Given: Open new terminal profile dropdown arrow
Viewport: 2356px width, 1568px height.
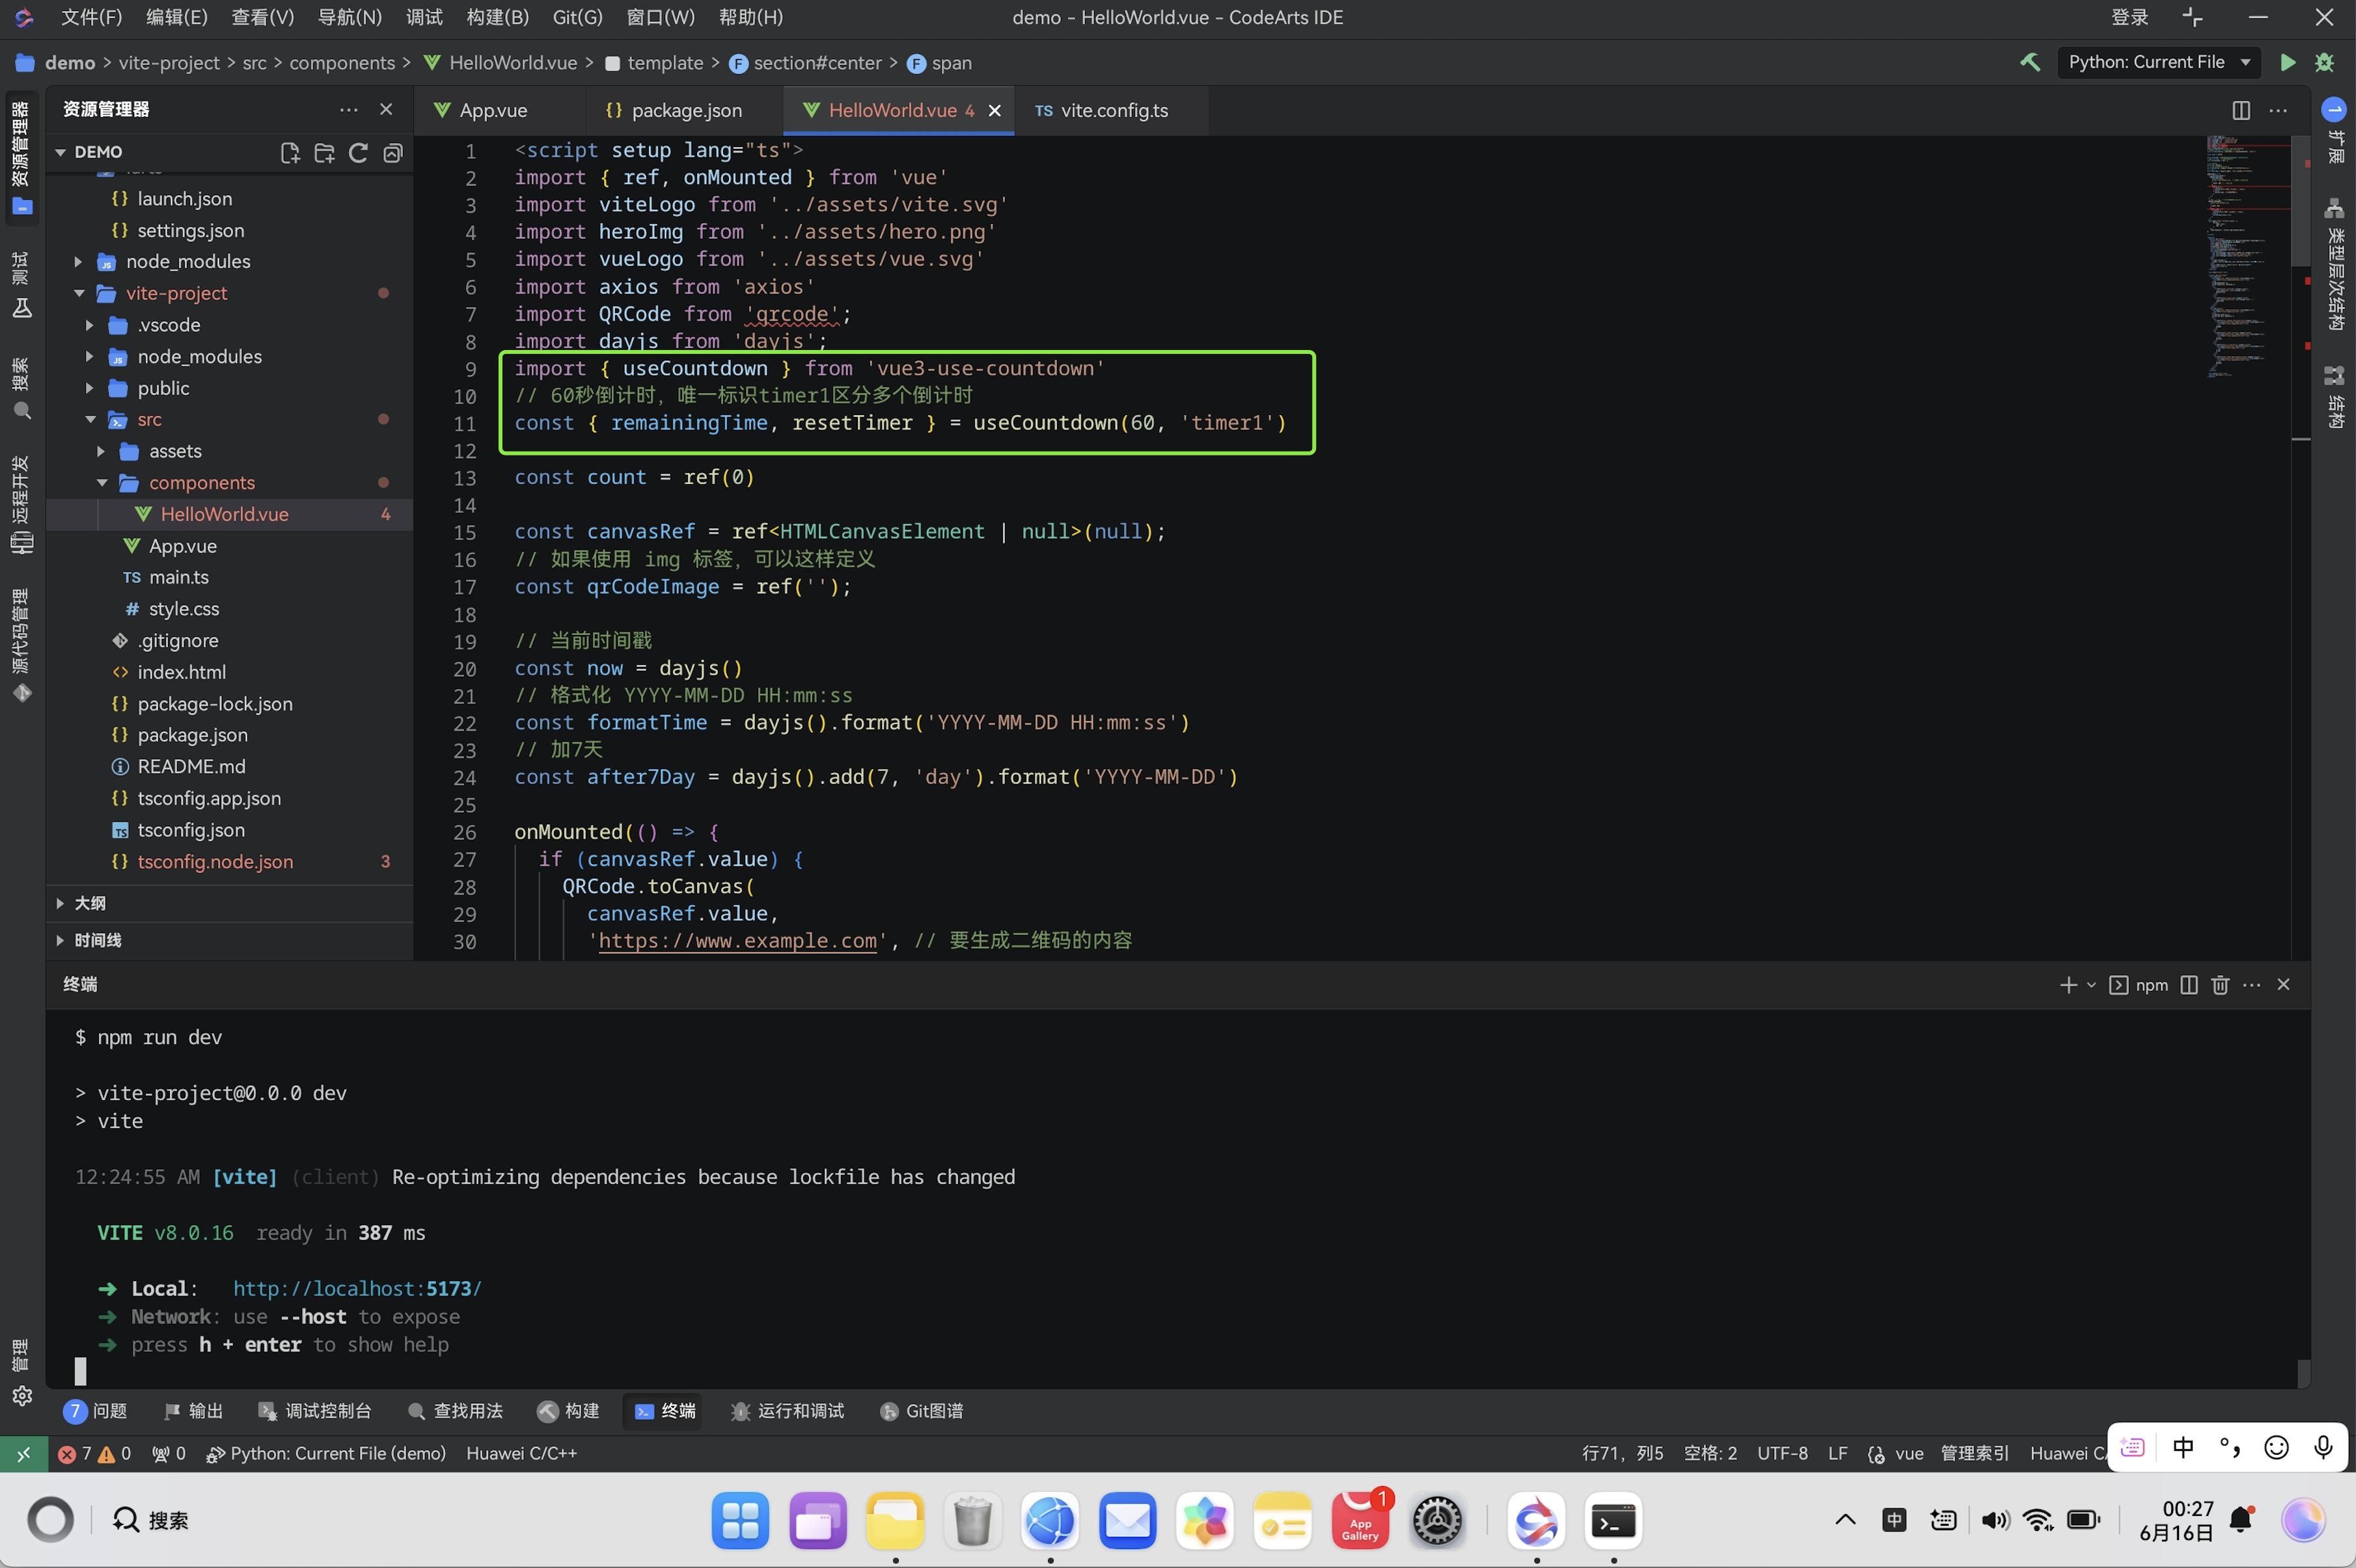Looking at the screenshot, I should [2091, 985].
